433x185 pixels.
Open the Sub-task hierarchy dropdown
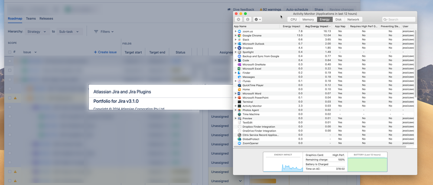(70, 32)
